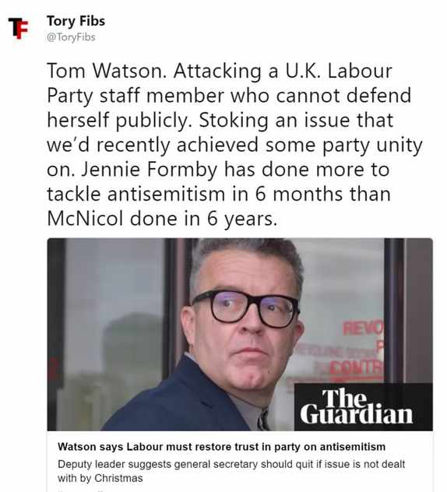Open the Watson antisemitism article headline
This screenshot has width=447, height=492.
pos(221,447)
